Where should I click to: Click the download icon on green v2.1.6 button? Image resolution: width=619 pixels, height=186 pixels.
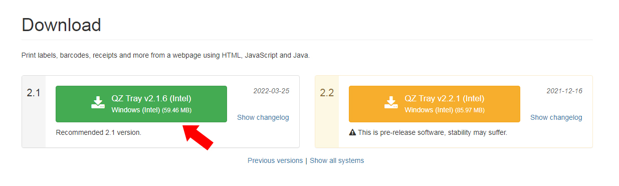[x=98, y=103]
